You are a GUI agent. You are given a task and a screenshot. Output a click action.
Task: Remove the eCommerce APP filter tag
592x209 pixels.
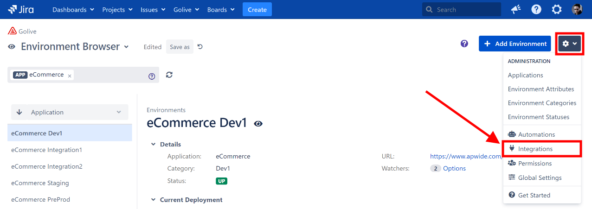point(70,76)
